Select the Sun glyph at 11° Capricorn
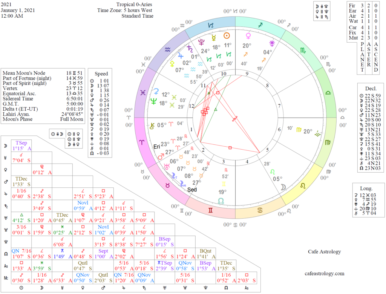Screen dimensions: 386x294 226,35
